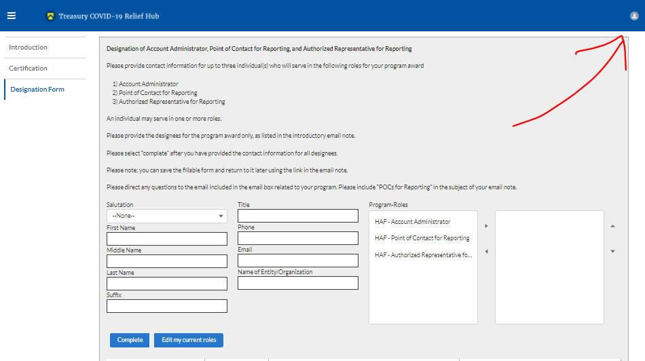This screenshot has width=645, height=361.
Task: Choose HAF - Point of Contact for Reporting
Action: pyautogui.click(x=422, y=238)
